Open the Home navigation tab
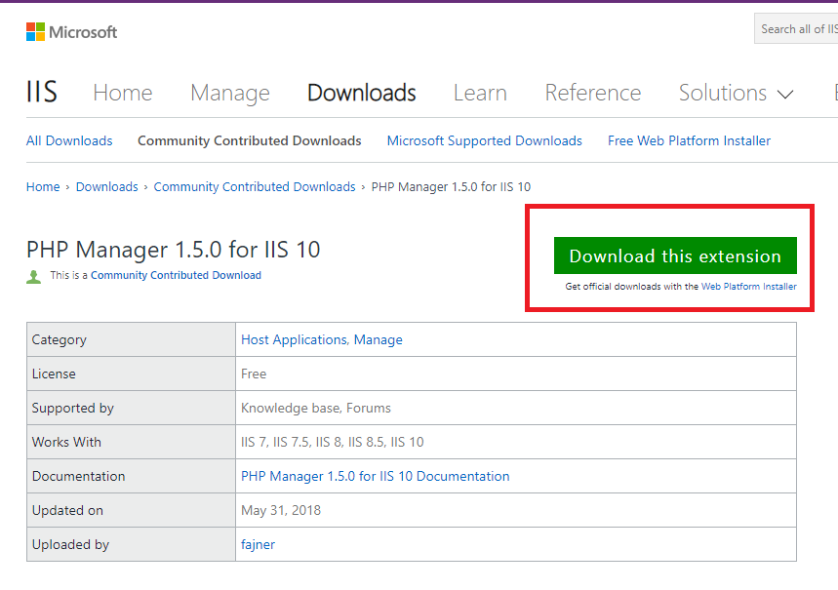Image resolution: width=838 pixels, height=590 pixels. click(122, 94)
